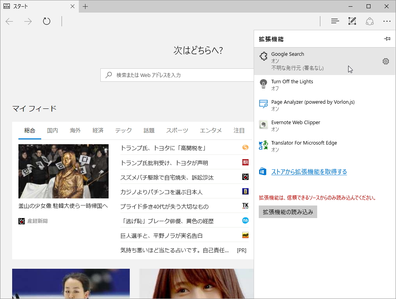Click the Store bag icon
This screenshot has height=299, width=396.
pos(263,171)
